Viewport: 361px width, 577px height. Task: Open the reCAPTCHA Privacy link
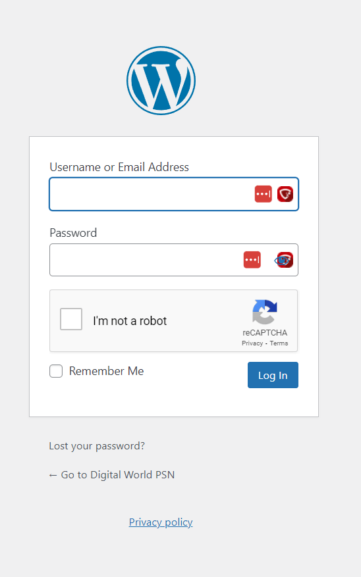pyautogui.click(x=252, y=343)
